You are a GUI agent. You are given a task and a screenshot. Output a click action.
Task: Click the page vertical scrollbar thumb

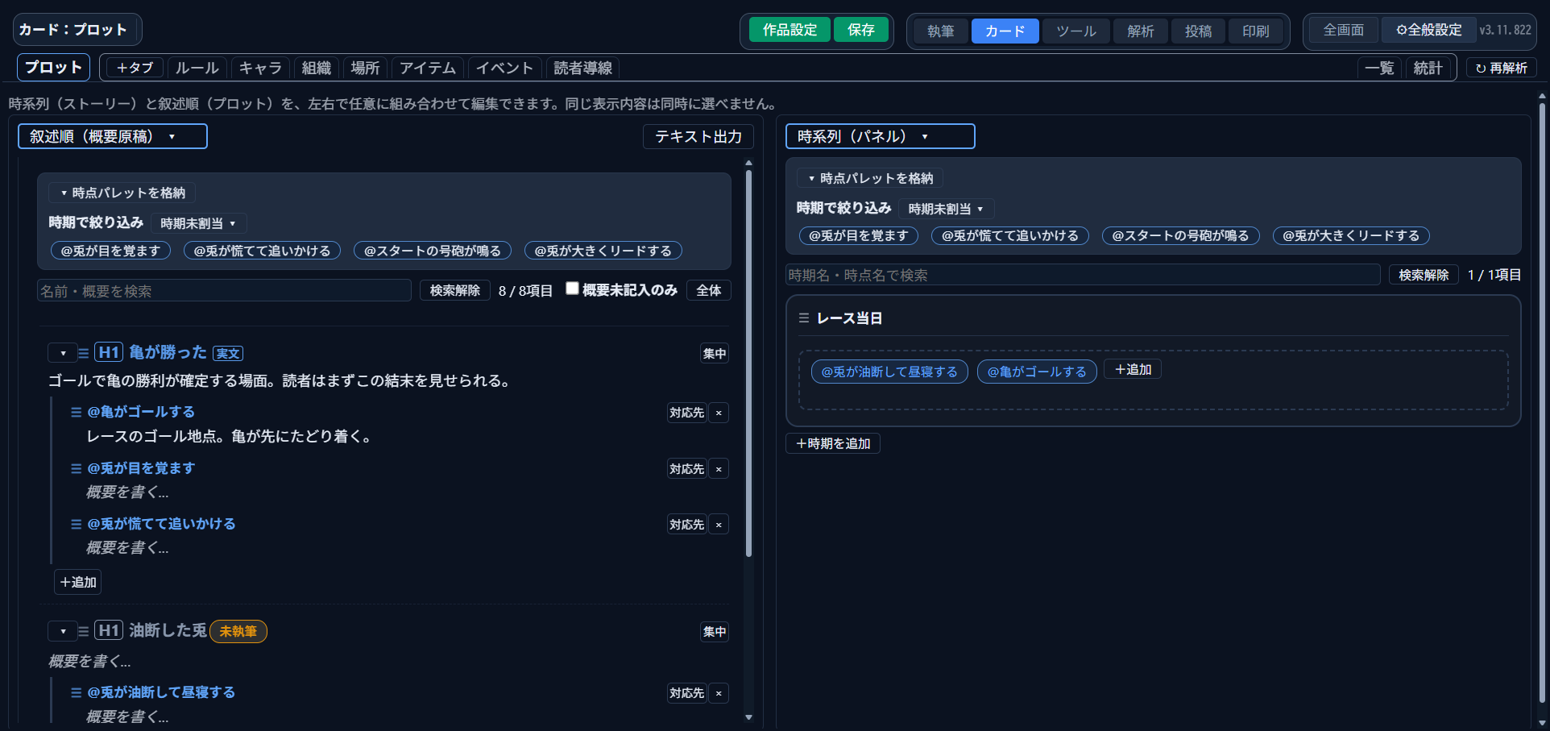pyautogui.click(x=1542, y=403)
